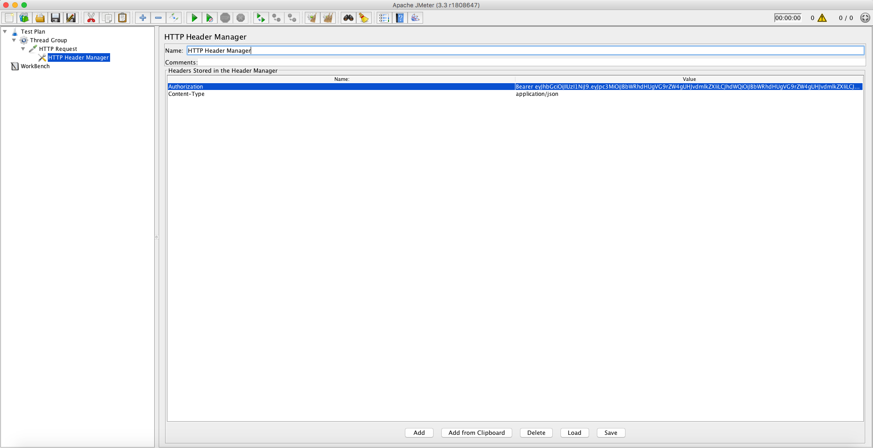The image size is (873, 448).
Task: Click the Toggle enable/disable icon
Action: tap(174, 18)
